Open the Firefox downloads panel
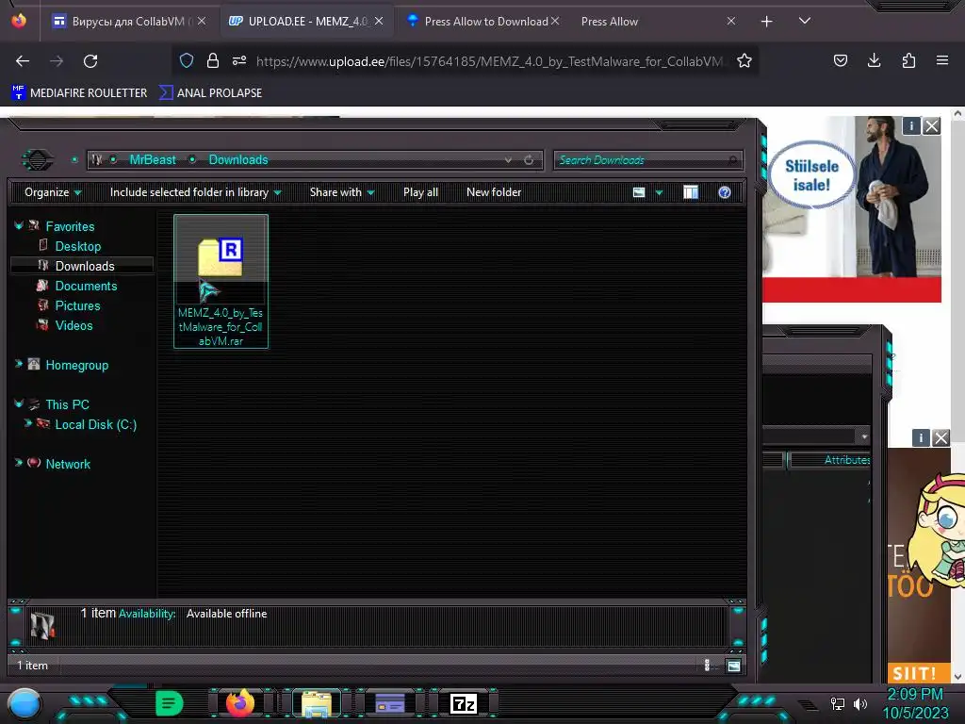 (x=874, y=60)
